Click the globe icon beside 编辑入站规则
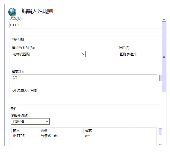170x153 pixels. pyautogui.click(x=12, y=12)
